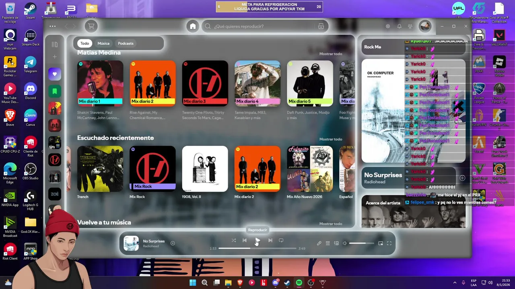Open the Browse icon in search bar
The width and height of the screenshot is (515, 289).
point(321,26)
